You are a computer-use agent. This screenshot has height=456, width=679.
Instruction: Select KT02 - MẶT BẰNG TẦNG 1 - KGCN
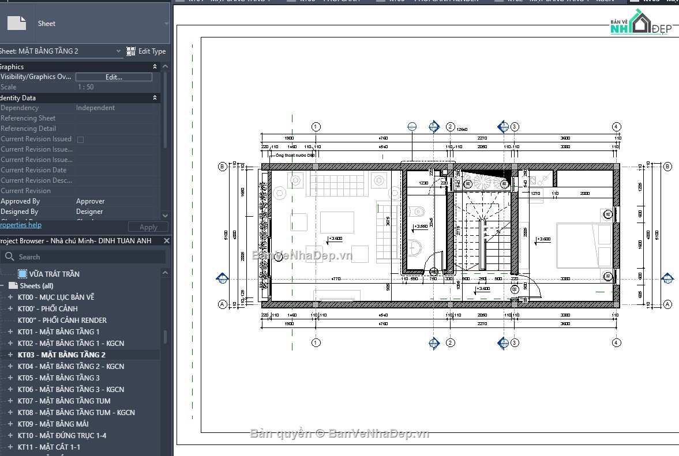[x=71, y=343]
